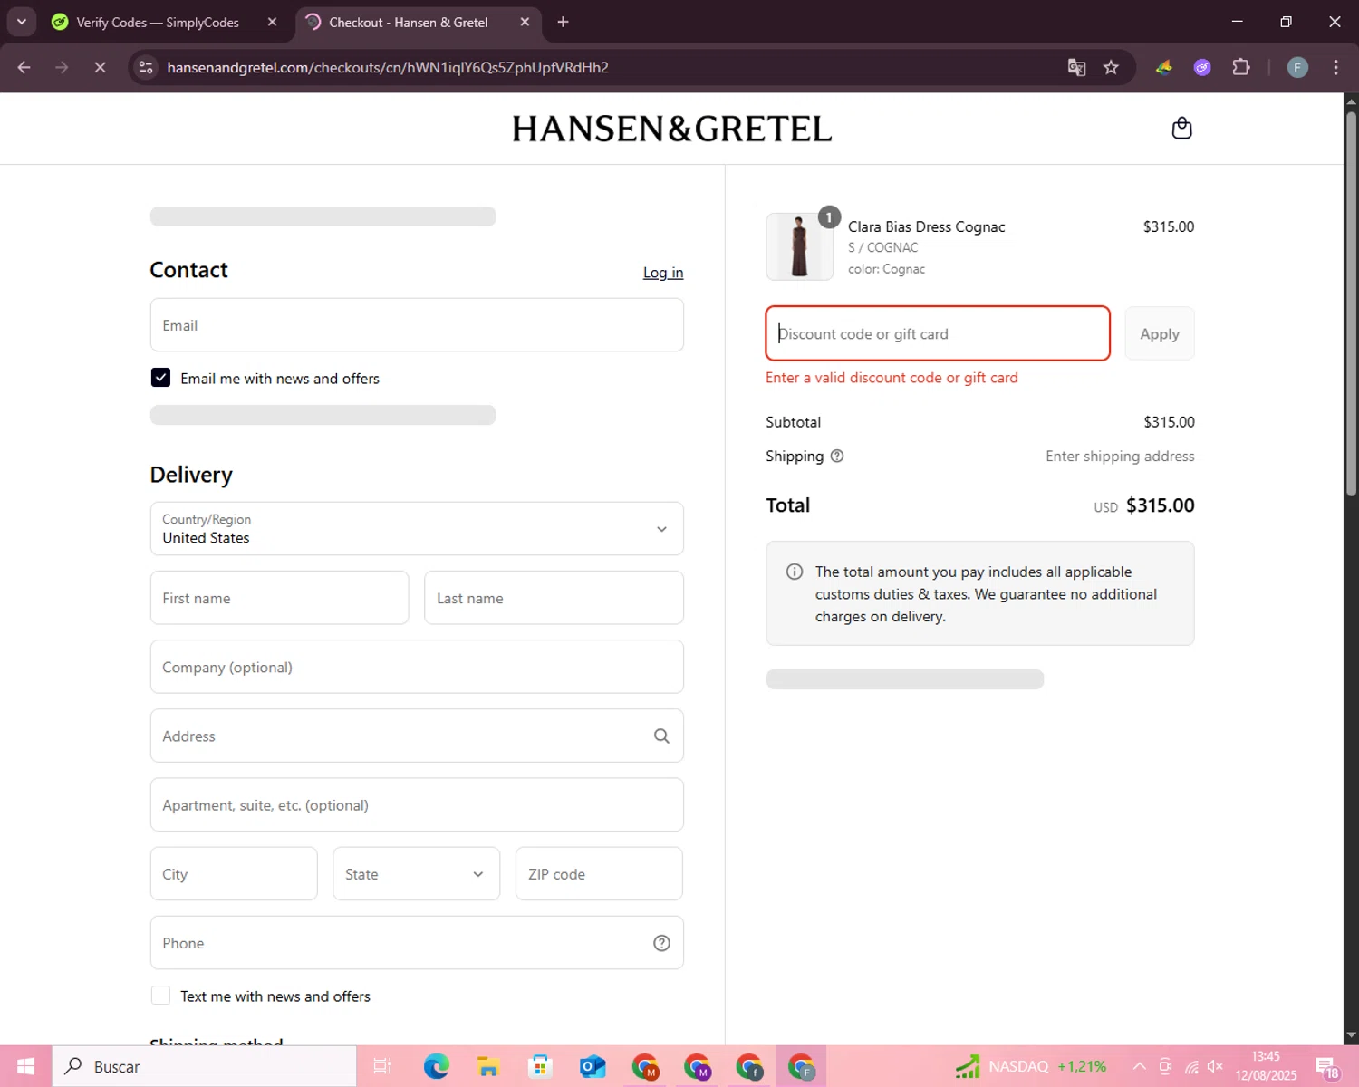
Task: Select the Checkout - Hansen & Gretel tab
Action: click(x=408, y=22)
